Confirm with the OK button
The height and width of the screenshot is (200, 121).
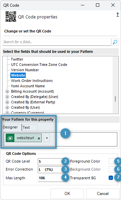point(67,194)
